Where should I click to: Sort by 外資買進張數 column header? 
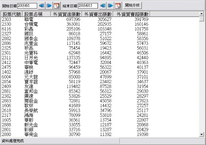[x=66, y=14]
